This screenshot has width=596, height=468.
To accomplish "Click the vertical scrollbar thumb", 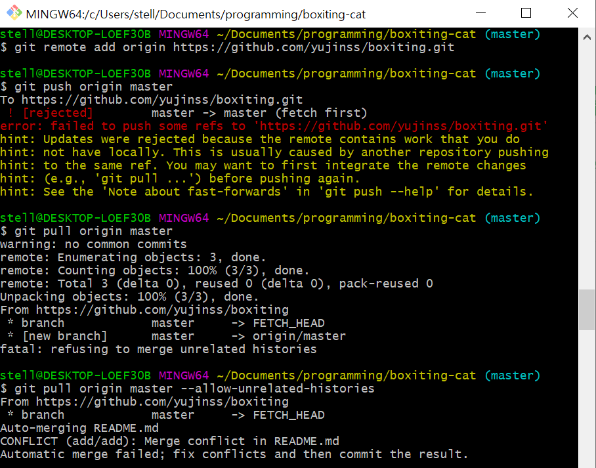I will (587, 310).
